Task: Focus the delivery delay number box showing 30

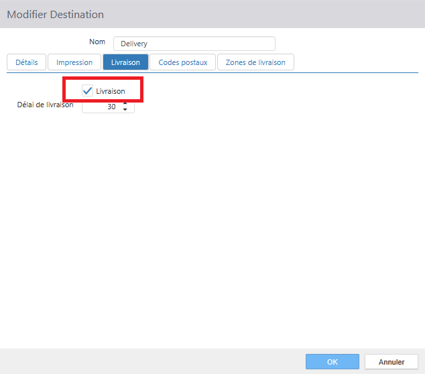Action: point(108,107)
